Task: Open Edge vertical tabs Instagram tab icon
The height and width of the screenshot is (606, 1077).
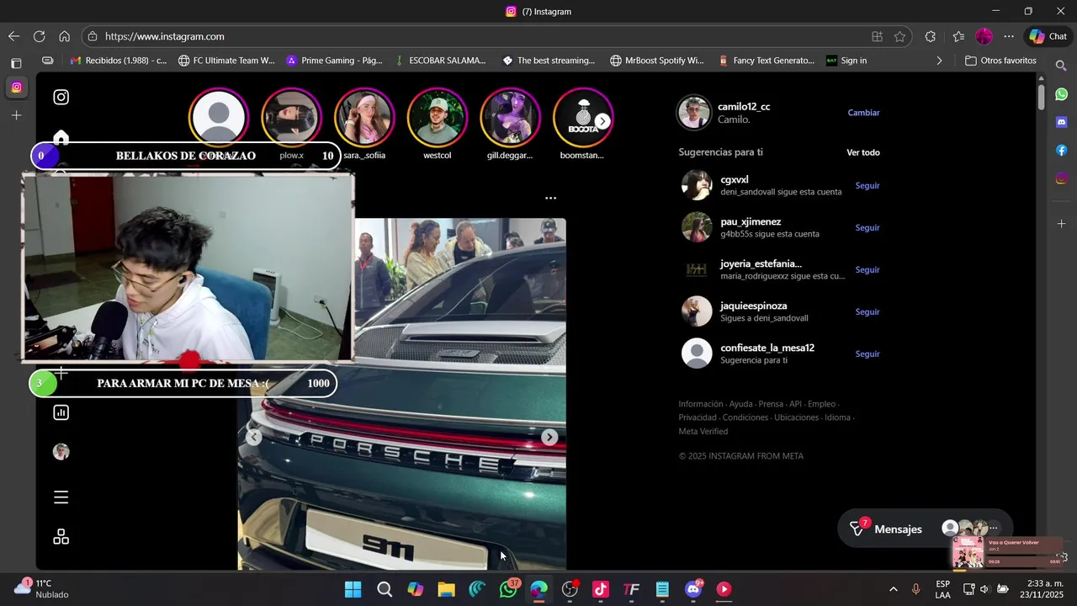Action: 16,88
